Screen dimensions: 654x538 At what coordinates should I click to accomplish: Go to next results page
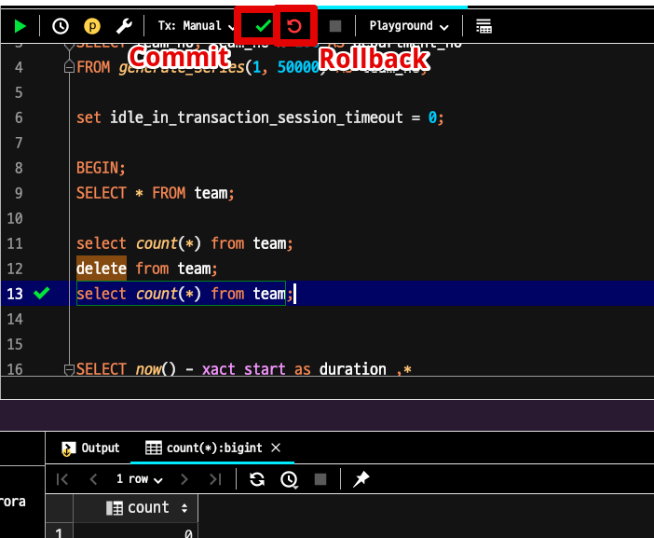coord(184,479)
